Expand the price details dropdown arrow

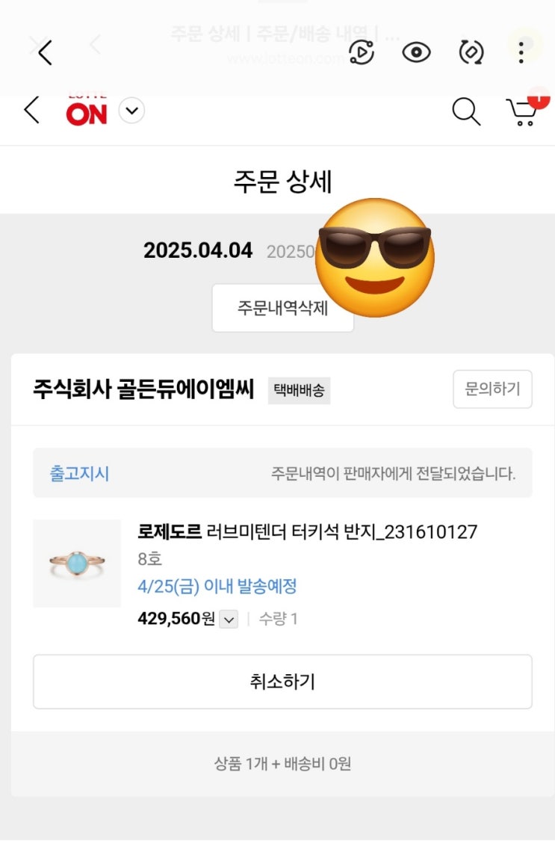coord(229,619)
